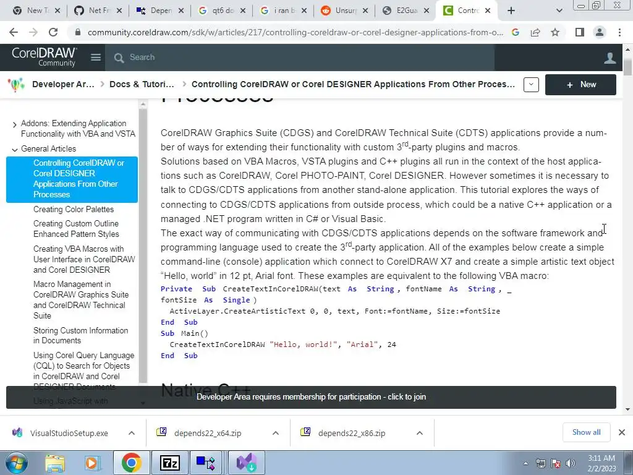Screen dimensions: 633x475
Task: Open Dependency Walker taskbar icon
Action: pyautogui.click(x=206, y=463)
